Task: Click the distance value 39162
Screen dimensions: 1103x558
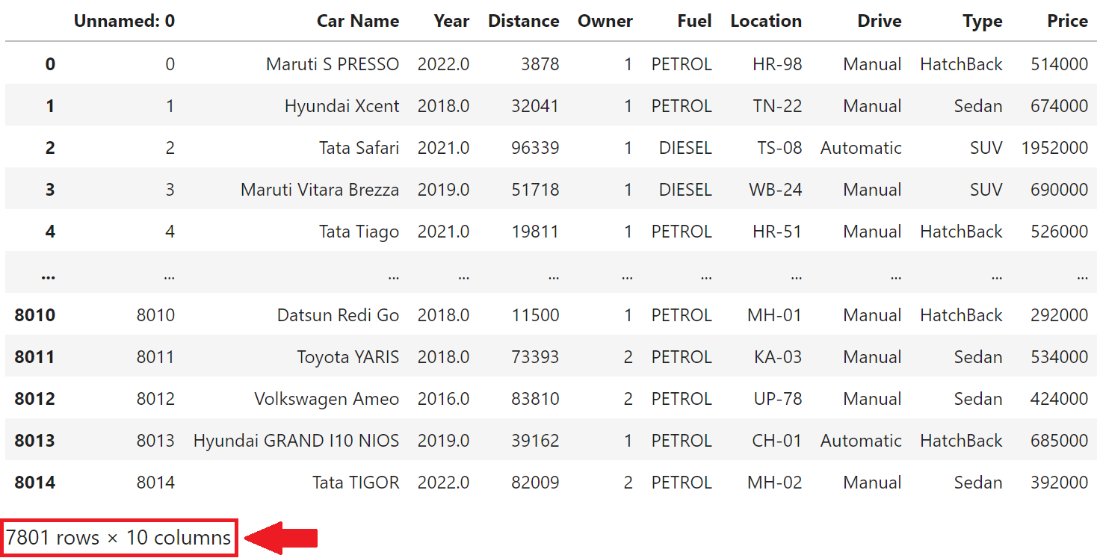Action: coord(535,441)
